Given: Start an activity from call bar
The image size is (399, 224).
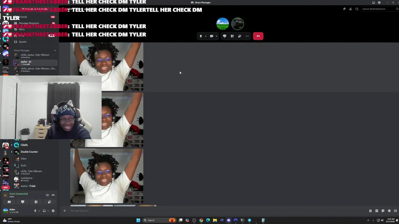Looking at the screenshot, I should (x=232, y=36).
